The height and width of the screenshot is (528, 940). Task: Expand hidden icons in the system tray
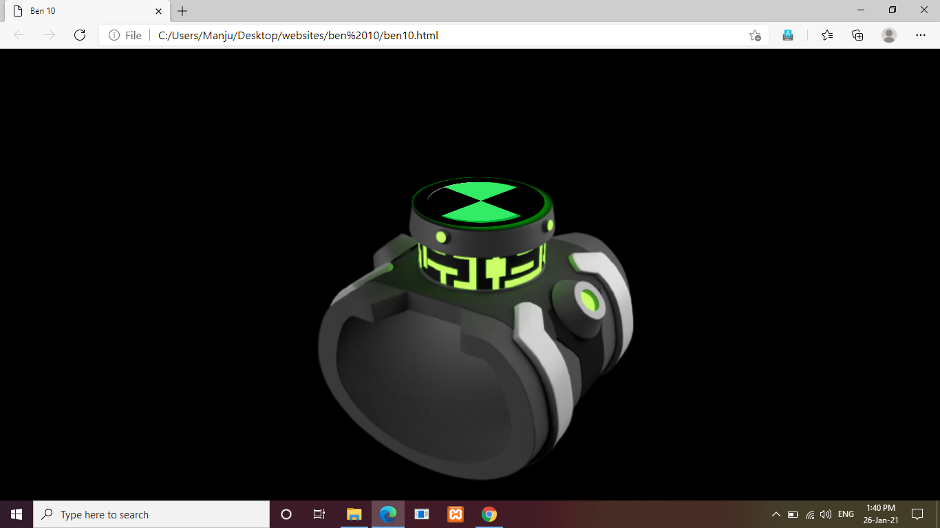776,514
